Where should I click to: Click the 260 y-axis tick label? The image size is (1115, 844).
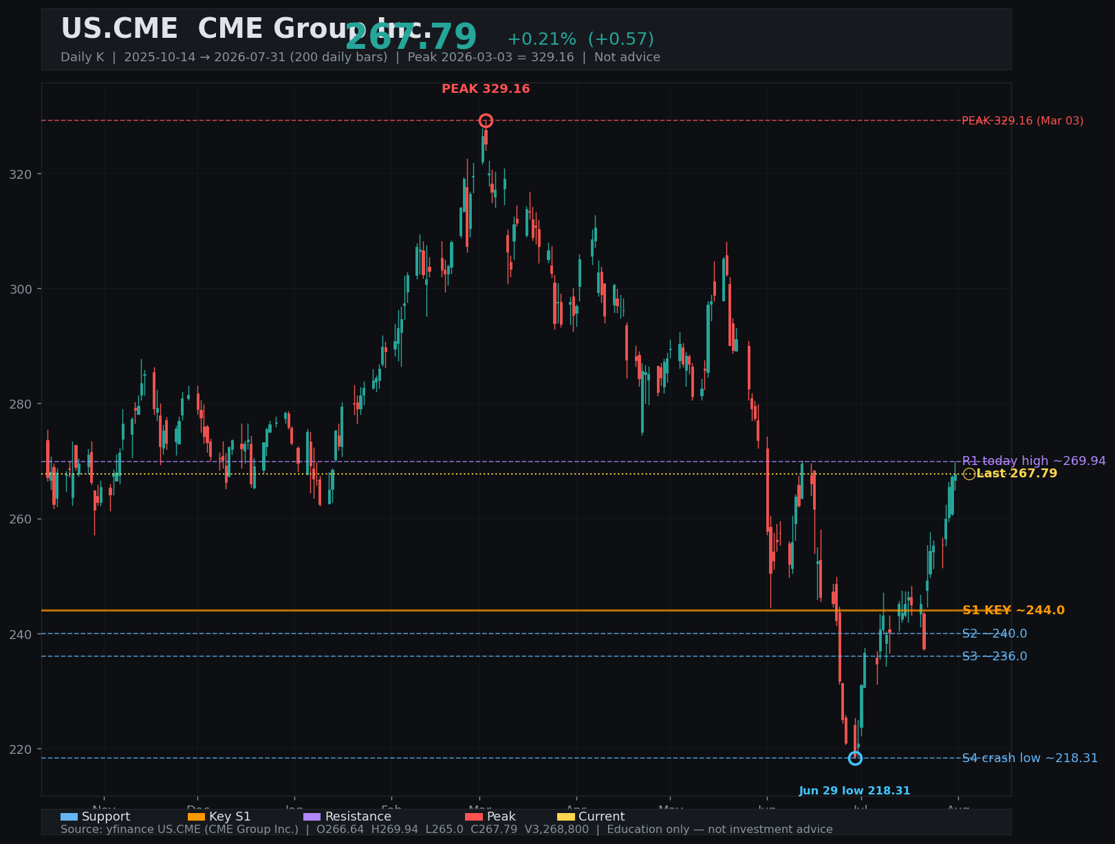click(x=21, y=519)
